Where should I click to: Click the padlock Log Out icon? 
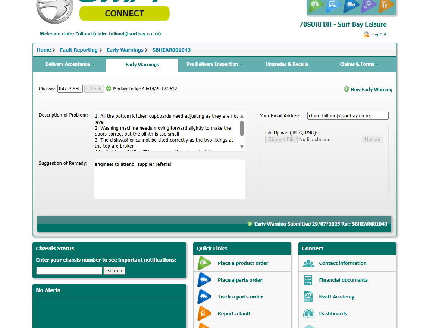366,34
